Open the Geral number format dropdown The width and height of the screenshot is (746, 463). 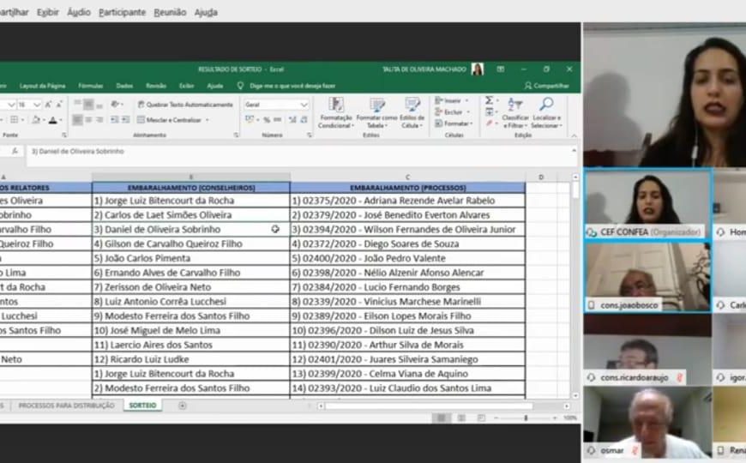(304, 105)
